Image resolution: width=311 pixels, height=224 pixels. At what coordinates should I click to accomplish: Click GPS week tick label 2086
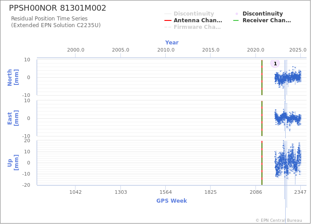click(255, 192)
